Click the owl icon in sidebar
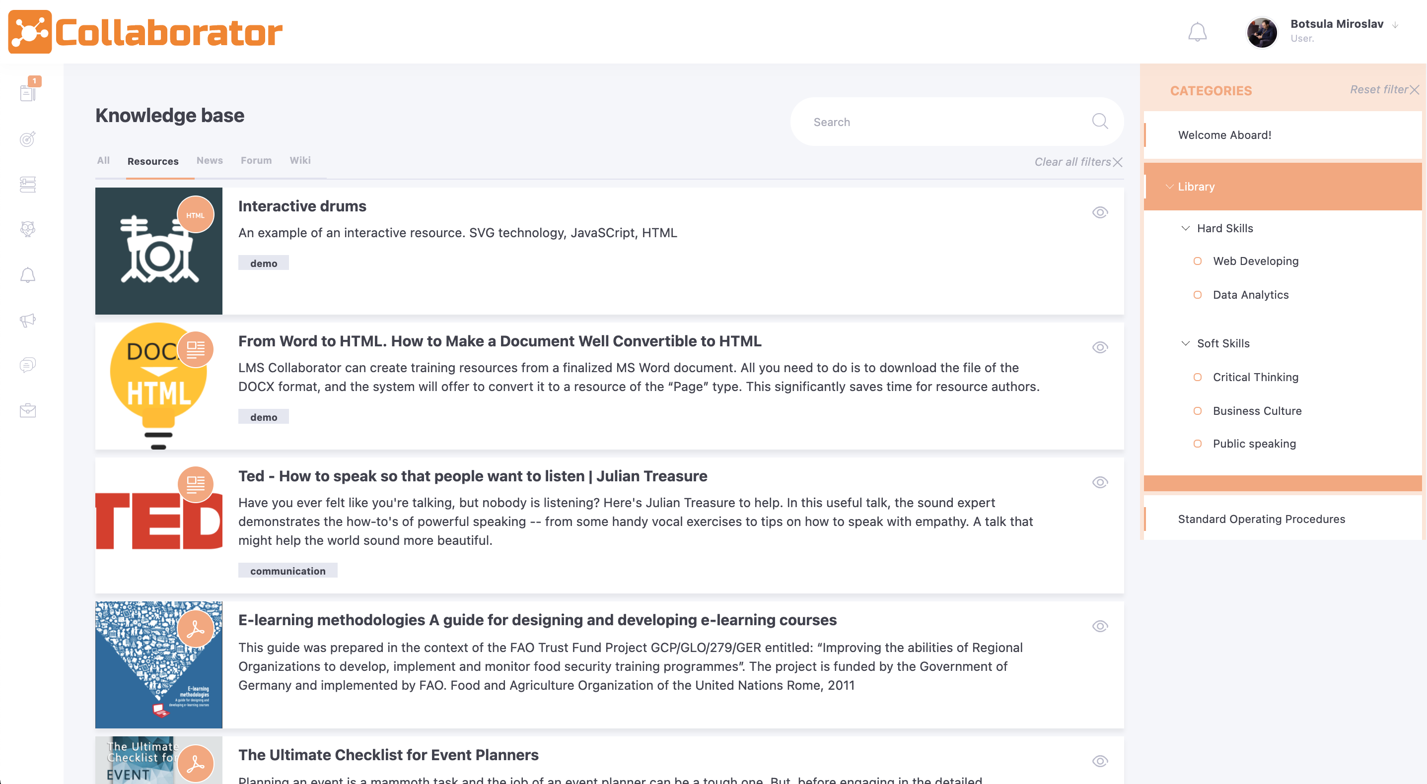Viewport: 1427px width, 784px height. point(28,229)
